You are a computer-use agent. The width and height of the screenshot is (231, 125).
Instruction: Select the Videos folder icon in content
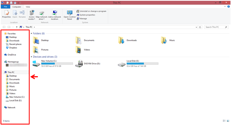click(79, 50)
